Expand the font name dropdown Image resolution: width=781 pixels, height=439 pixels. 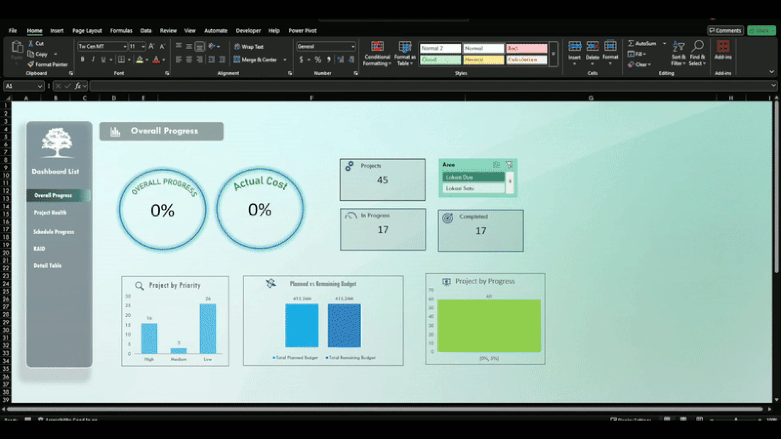tap(124, 46)
